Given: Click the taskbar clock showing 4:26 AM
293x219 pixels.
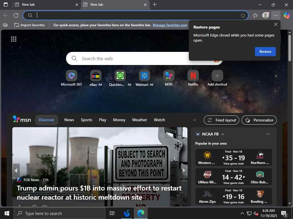Looking at the screenshot, I should point(268,213).
